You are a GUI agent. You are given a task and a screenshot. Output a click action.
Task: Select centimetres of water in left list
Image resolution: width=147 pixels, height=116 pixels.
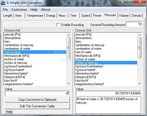[x=35, y=49]
